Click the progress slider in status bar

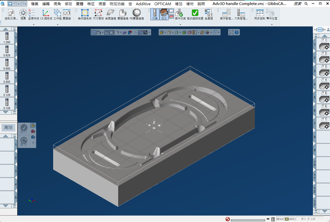pos(248,220)
